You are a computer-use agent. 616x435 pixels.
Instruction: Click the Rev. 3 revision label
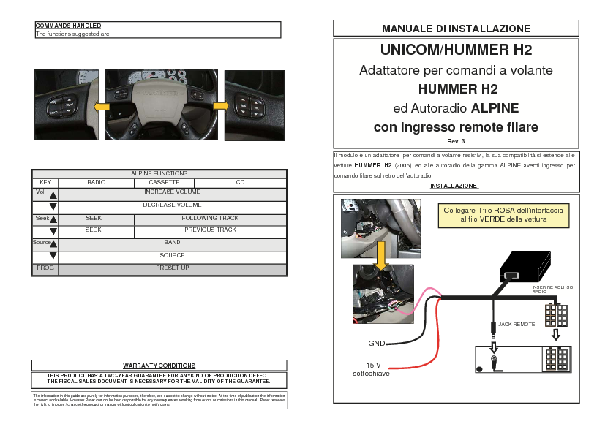pos(456,141)
